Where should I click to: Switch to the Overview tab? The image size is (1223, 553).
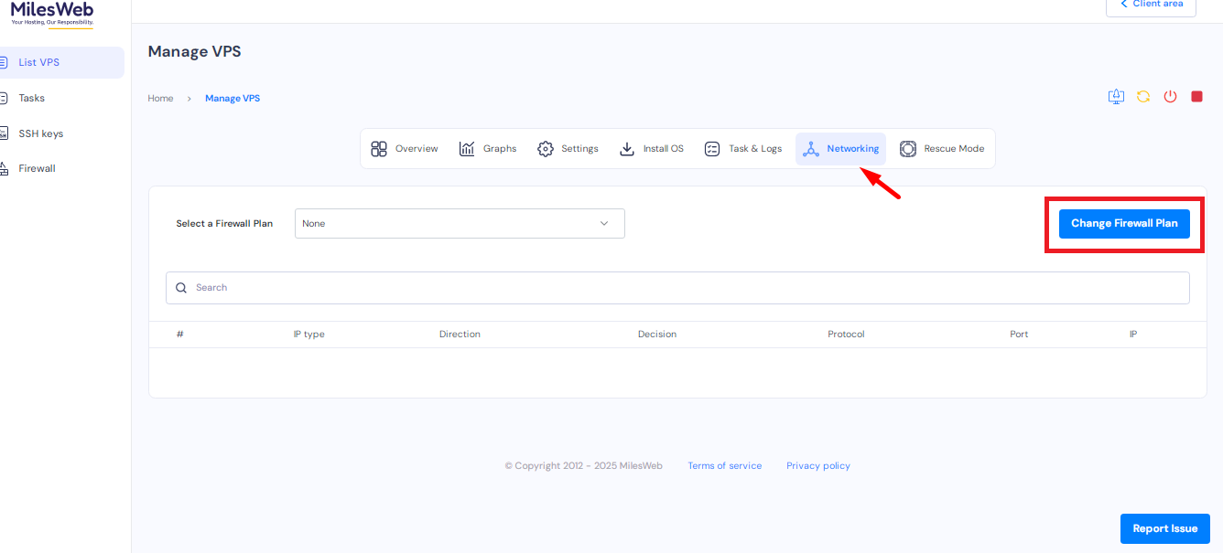pos(405,149)
